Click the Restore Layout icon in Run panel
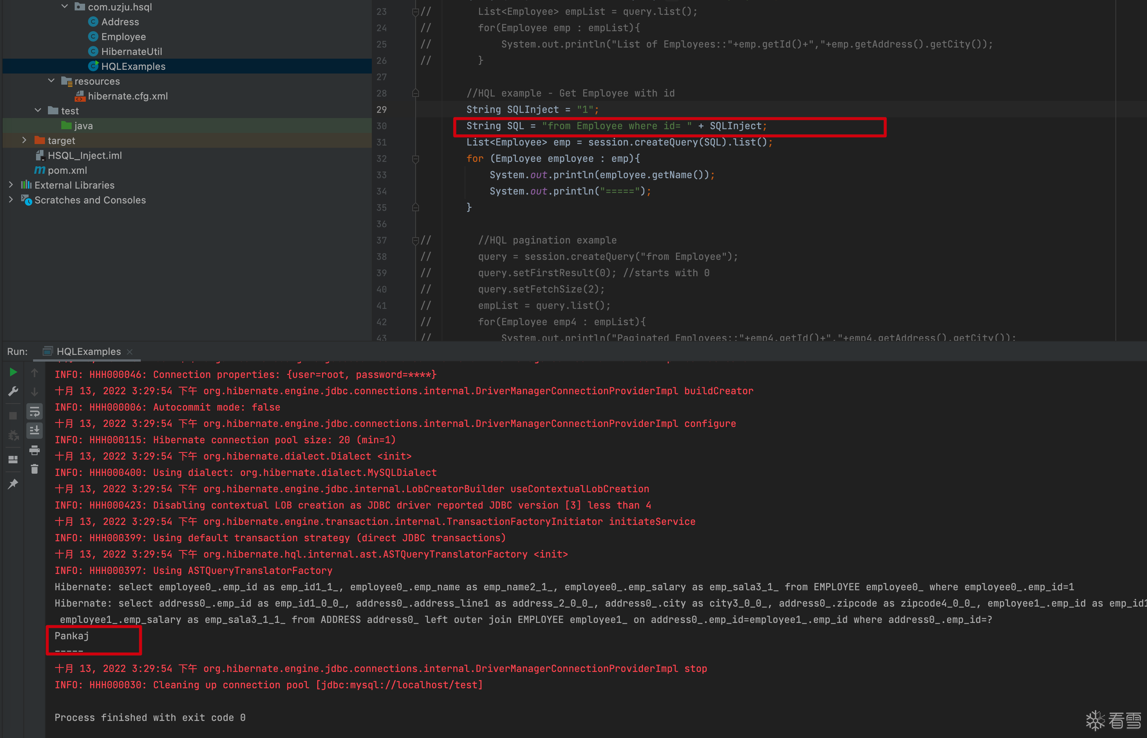The image size is (1147, 738). [x=13, y=460]
